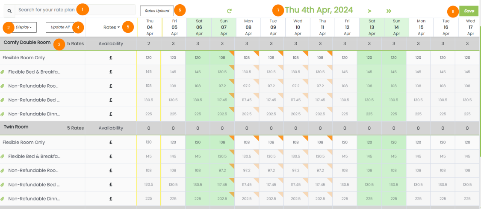Image resolution: width=481 pixels, height=209 pixels.
Task: Click the Update All button
Action: point(60,27)
